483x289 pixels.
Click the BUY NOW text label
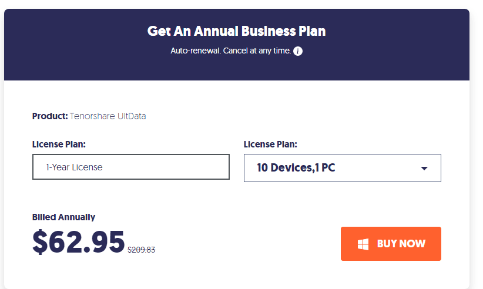(x=401, y=244)
